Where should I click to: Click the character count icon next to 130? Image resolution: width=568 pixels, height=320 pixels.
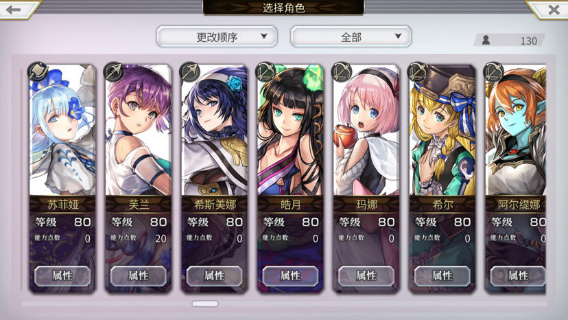(486, 40)
